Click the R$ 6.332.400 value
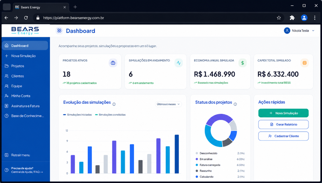The height and width of the screenshot is (183, 322). pos(278,74)
